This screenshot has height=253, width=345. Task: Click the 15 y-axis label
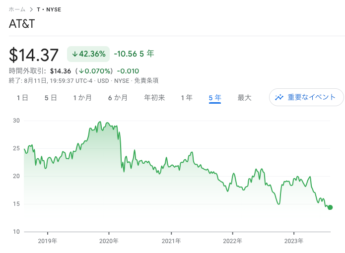[16, 204]
